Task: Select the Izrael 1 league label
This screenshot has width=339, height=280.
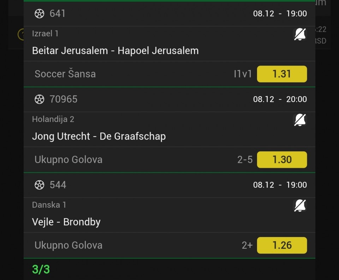Action: click(x=45, y=34)
